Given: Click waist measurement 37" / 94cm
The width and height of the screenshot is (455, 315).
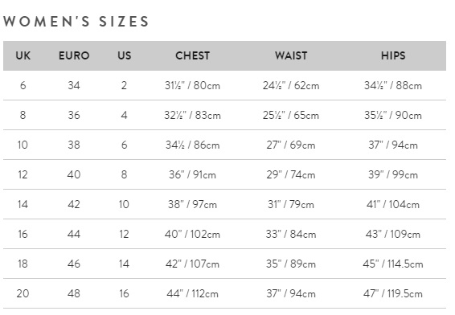Looking at the screenshot, I should pos(291,293).
